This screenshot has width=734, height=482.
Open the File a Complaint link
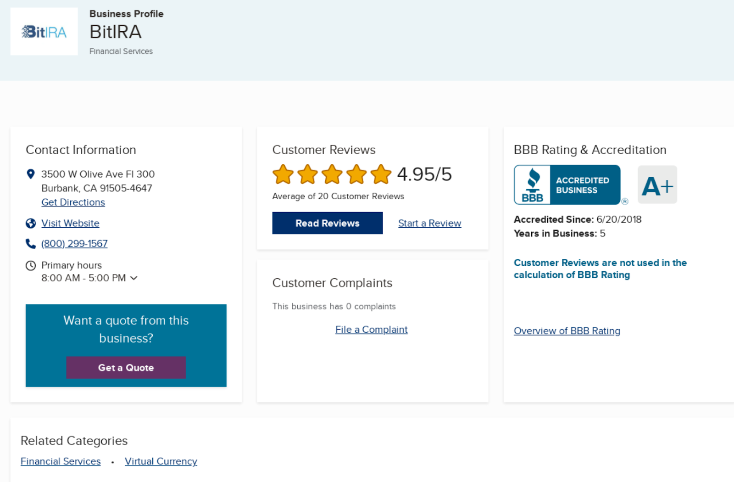372,330
